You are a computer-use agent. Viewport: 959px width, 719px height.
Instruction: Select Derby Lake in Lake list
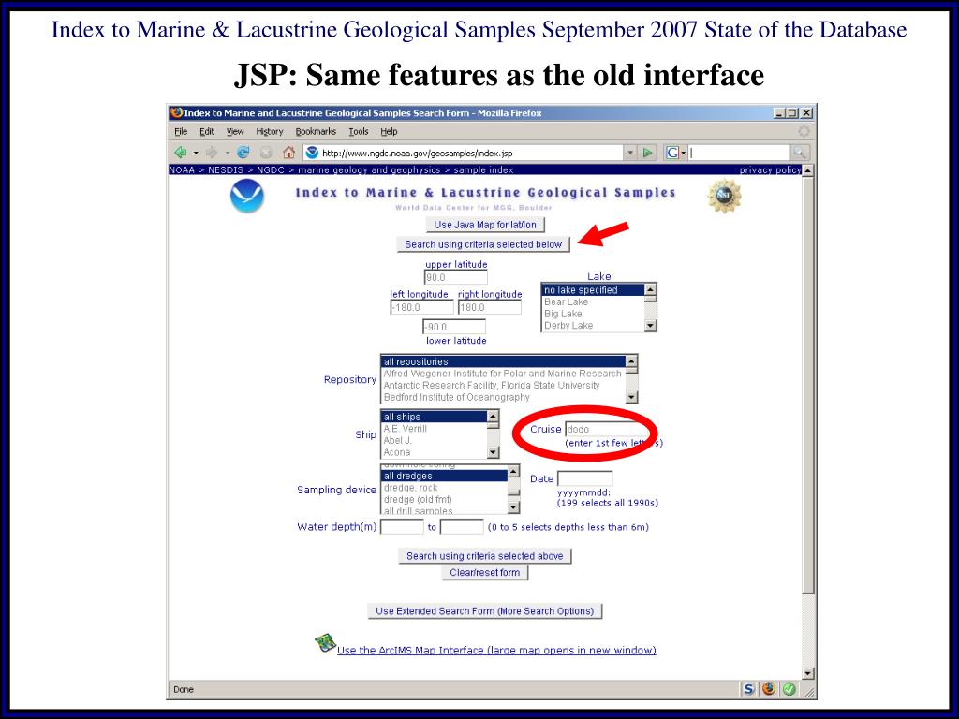click(568, 325)
